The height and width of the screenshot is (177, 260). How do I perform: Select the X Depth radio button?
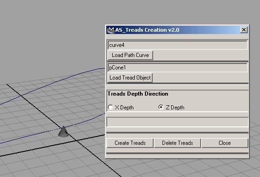[x=110, y=107]
